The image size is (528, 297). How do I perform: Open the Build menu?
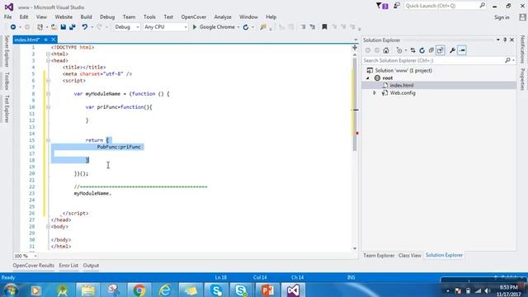pyautogui.click(x=86, y=16)
